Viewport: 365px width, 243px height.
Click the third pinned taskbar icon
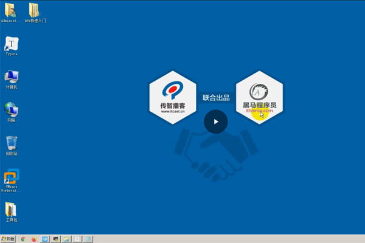[44, 239]
